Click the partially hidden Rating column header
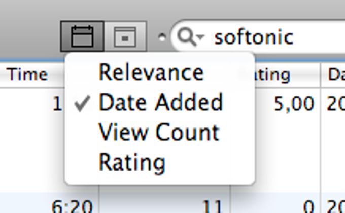 273,75
